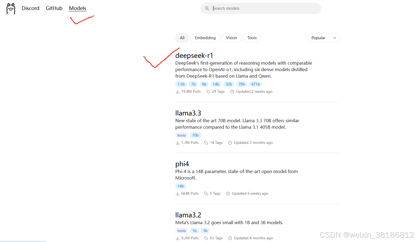This screenshot has height=242, width=415.
Task: Click the llama3.3 tools badge
Action: (x=182, y=135)
